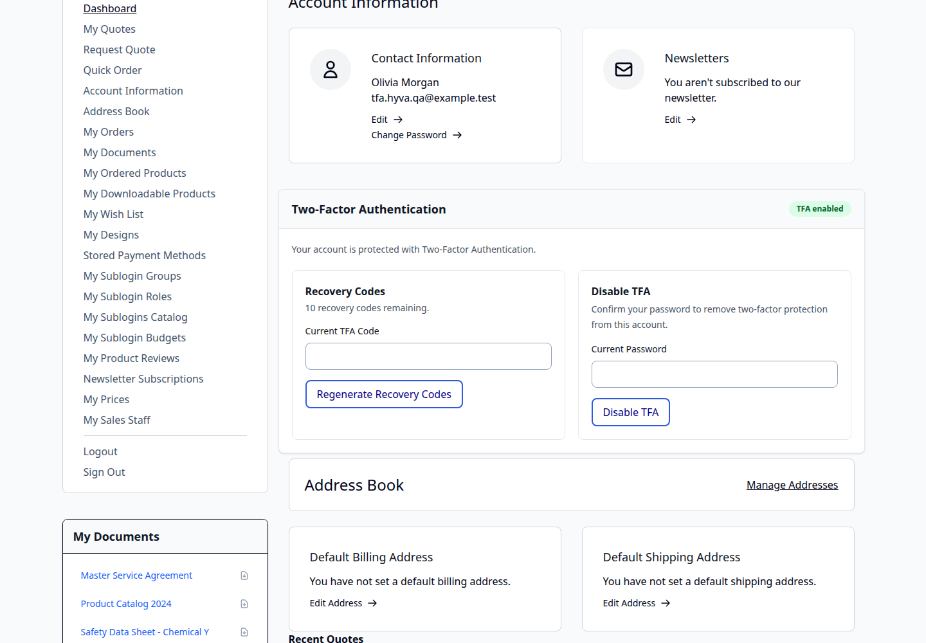
Task: Open My Prices page
Action: [x=106, y=399]
